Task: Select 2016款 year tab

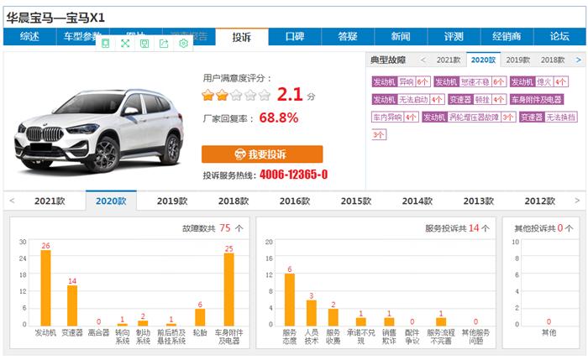Action: click(295, 201)
